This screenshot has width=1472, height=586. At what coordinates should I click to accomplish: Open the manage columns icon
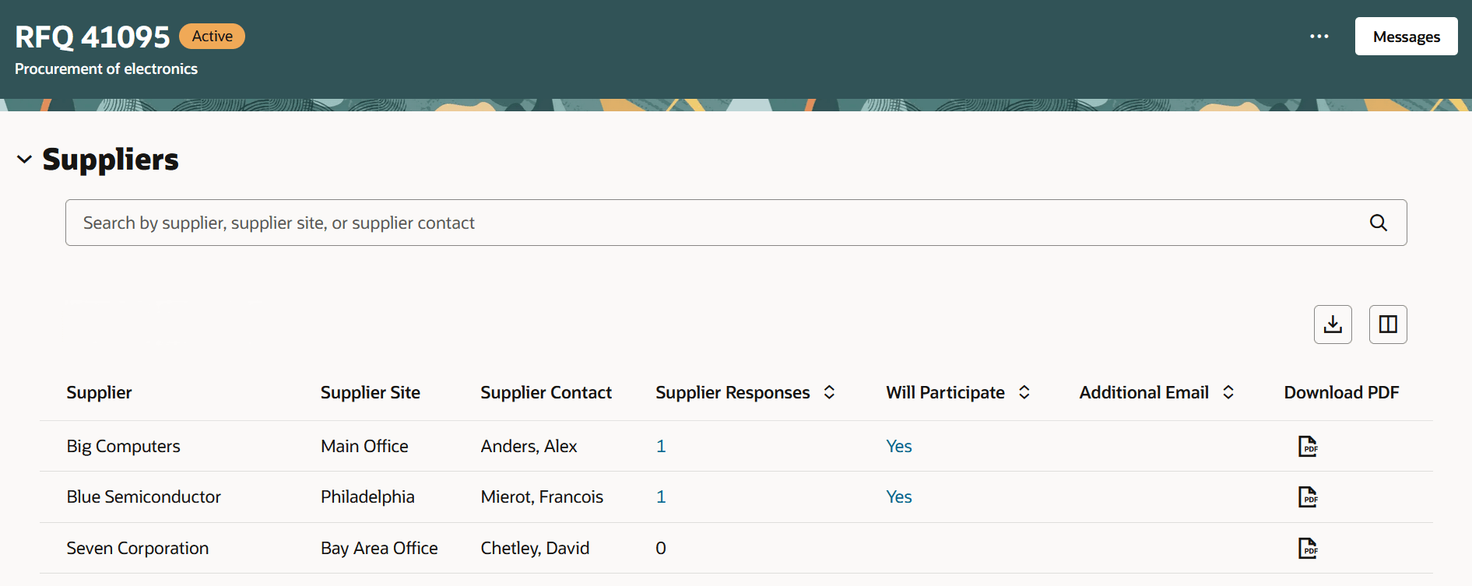tap(1388, 325)
